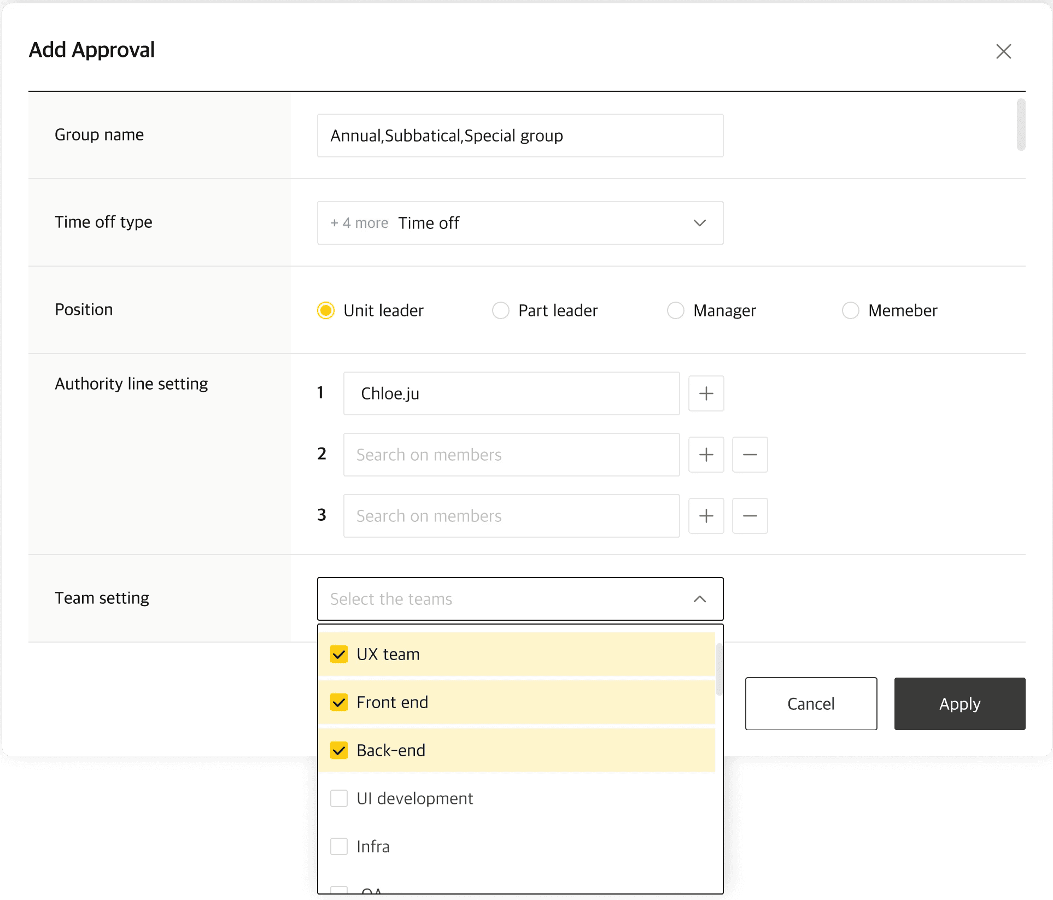Remove authority line 3 with minus button
Image resolution: width=1053 pixels, height=900 pixels.
coord(750,516)
